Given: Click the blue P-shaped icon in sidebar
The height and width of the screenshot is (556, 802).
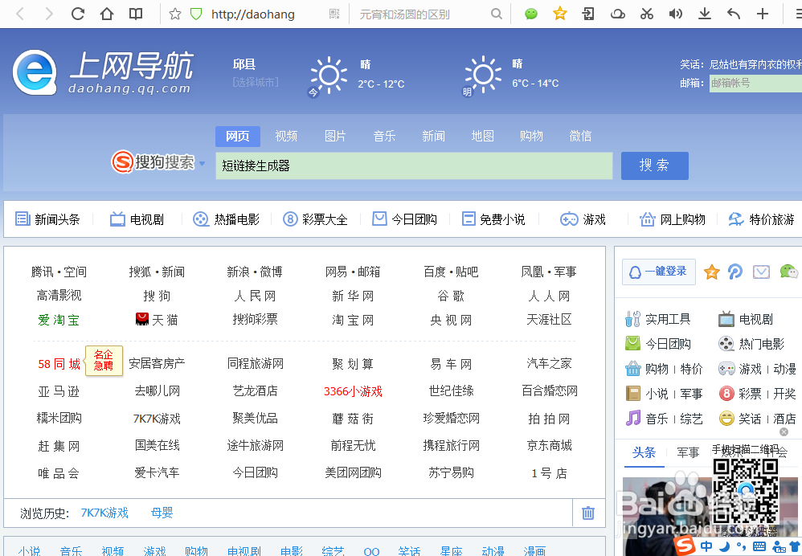Looking at the screenshot, I should [735, 272].
